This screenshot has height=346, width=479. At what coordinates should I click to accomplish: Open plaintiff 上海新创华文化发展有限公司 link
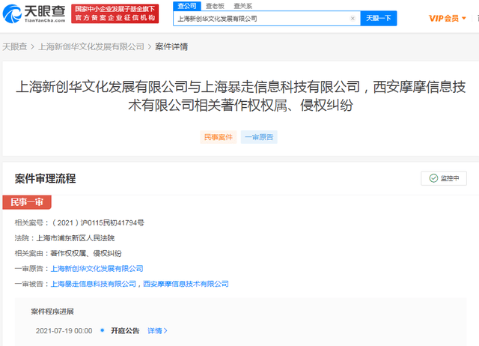pyautogui.click(x=97, y=269)
